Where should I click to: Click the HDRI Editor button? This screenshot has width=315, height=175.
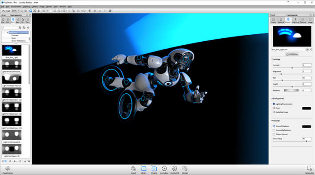coord(293,54)
